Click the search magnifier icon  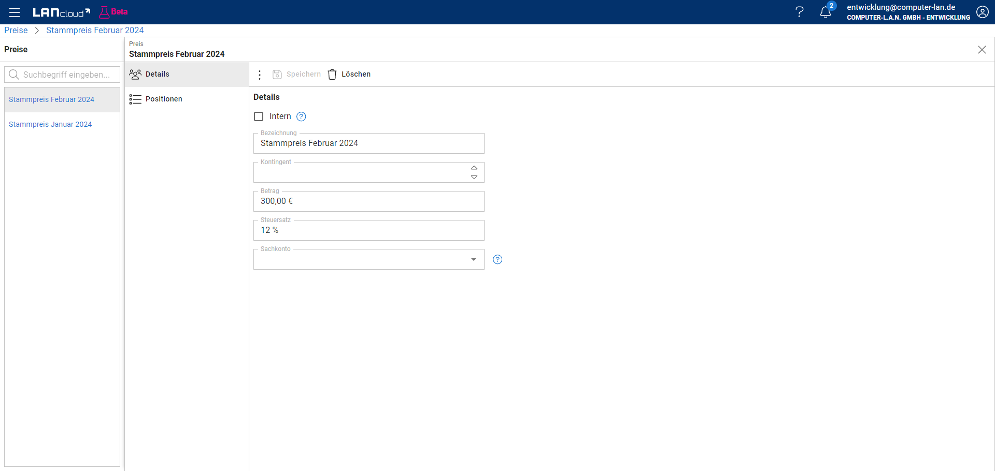point(14,75)
